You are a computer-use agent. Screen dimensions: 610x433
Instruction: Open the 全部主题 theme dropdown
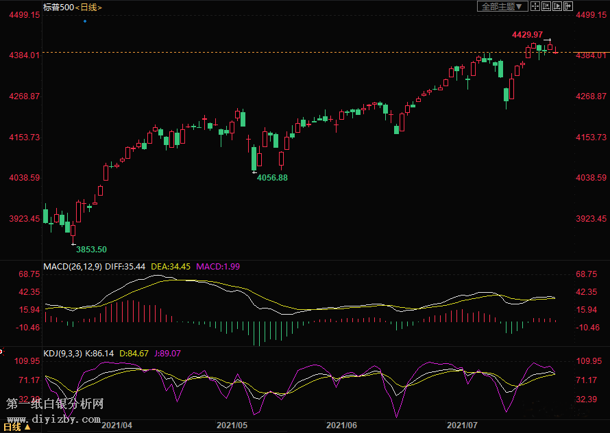click(502, 6)
